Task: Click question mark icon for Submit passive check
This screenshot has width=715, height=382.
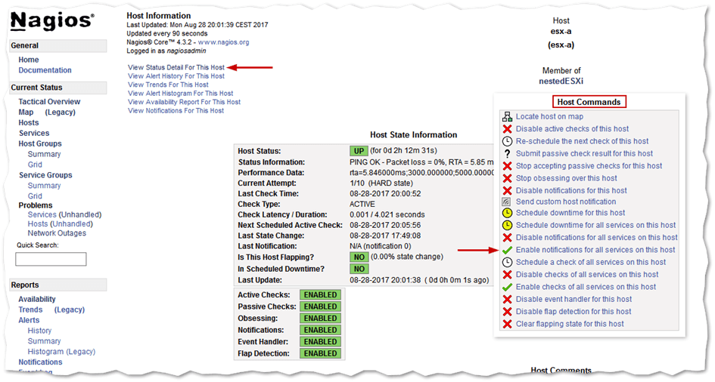Action: click(507, 154)
